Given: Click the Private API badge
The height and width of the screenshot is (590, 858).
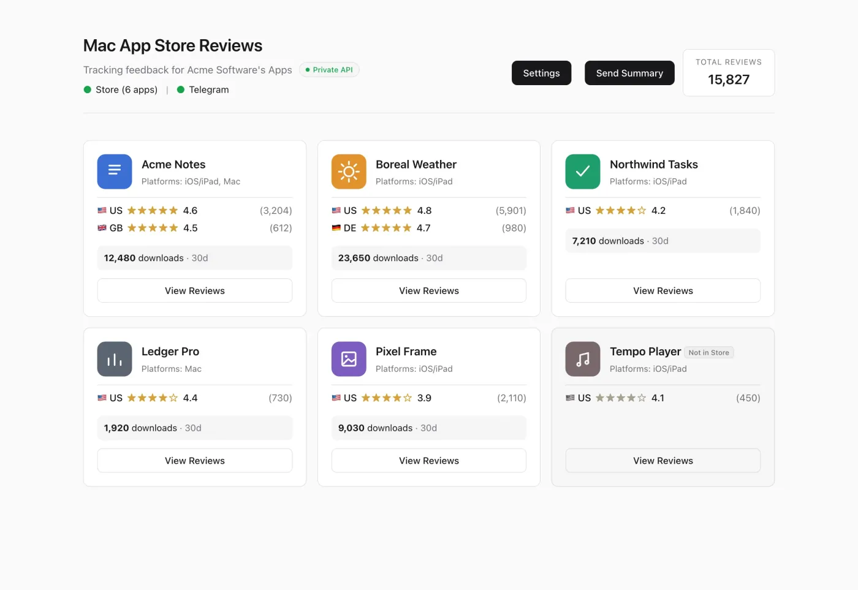Looking at the screenshot, I should [329, 70].
